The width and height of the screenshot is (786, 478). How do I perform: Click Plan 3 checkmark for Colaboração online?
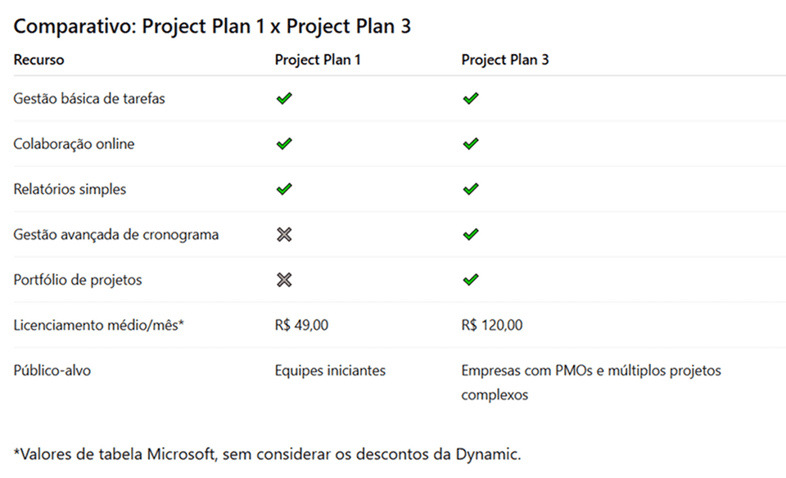point(470,144)
